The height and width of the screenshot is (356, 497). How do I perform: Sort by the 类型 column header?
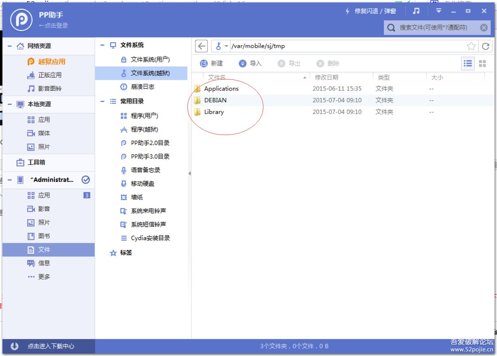(400, 78)
